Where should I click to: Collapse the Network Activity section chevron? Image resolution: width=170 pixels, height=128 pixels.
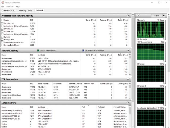(x=128, y=50)
